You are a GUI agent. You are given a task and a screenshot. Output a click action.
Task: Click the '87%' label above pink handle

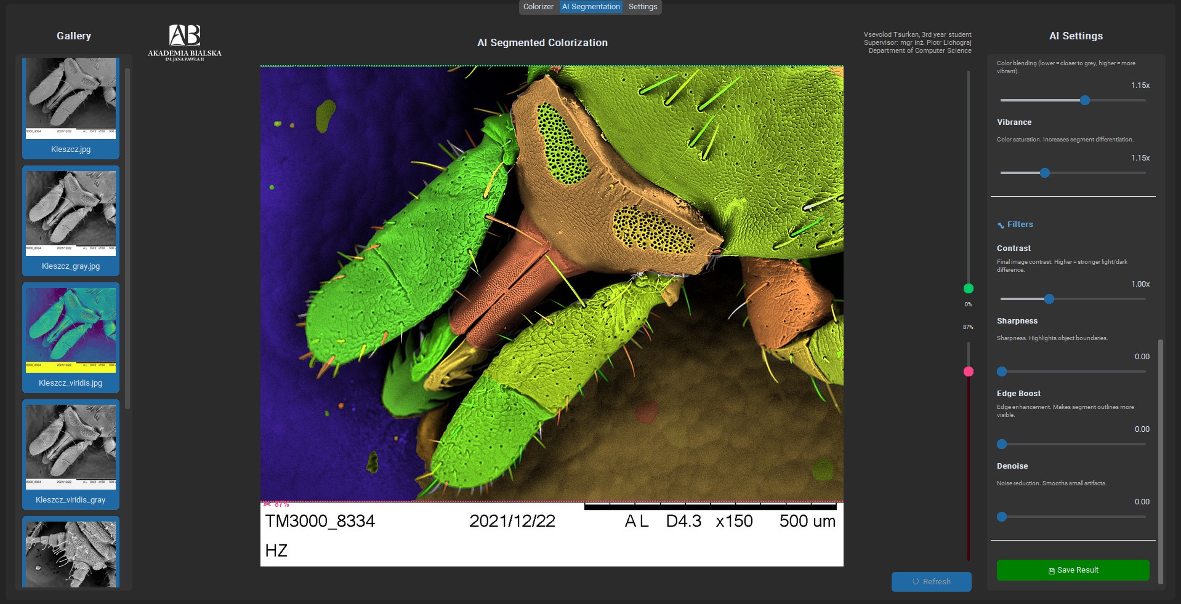click(x=969, y=327)
